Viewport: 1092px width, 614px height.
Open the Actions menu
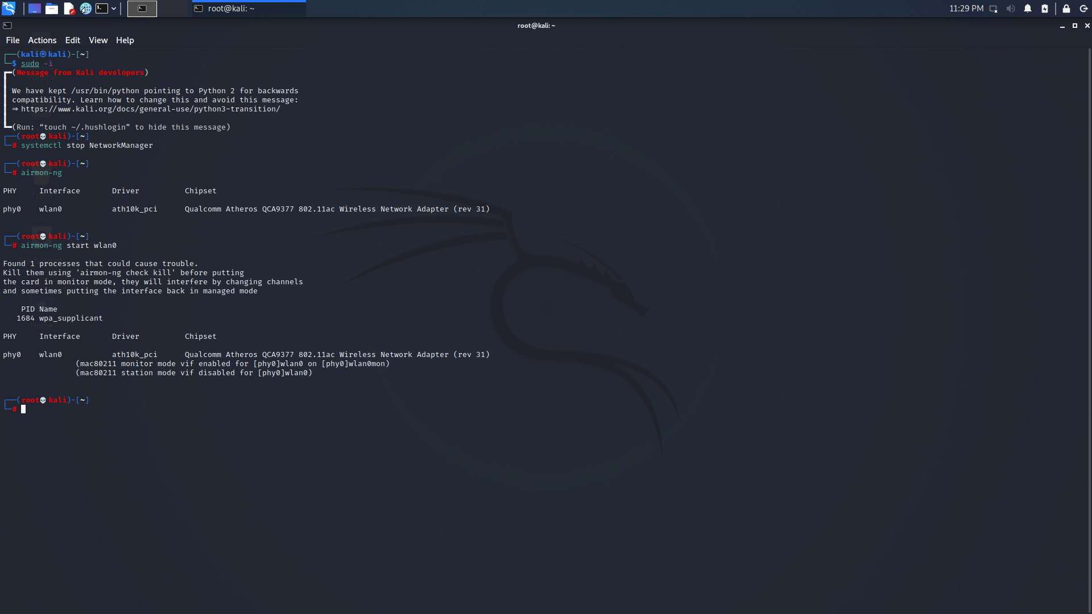pos(42,40)
